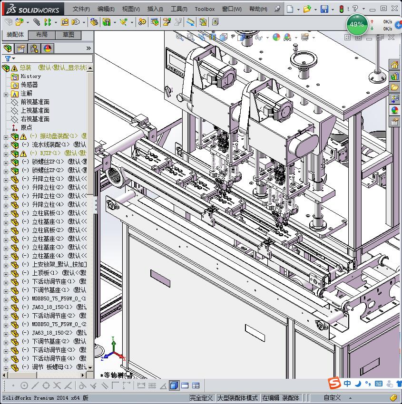Click the 自定义 unit system status button
This screenshot has width=402, height=404.
[x=332, y=398]
